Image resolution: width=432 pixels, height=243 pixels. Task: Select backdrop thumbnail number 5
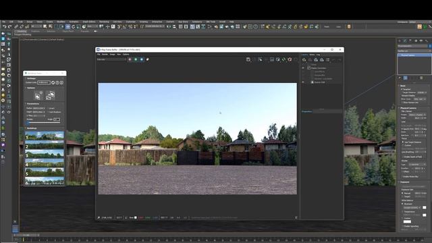point(44,172)
